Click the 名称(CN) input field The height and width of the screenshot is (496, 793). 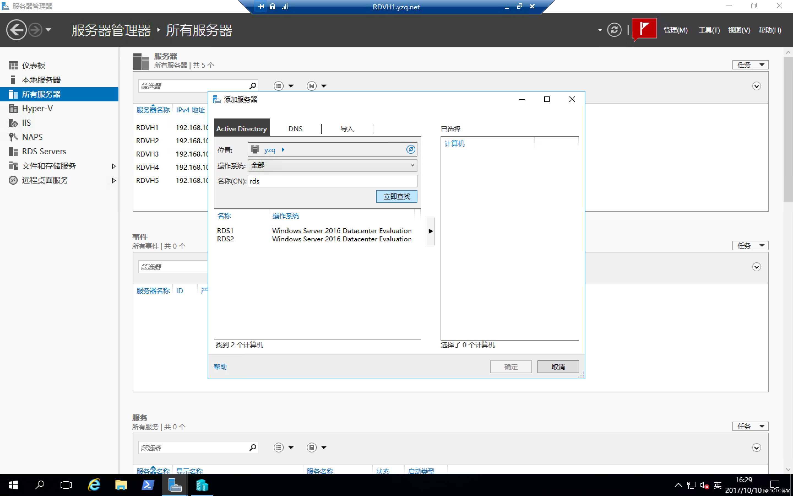[x=332, y=181]
